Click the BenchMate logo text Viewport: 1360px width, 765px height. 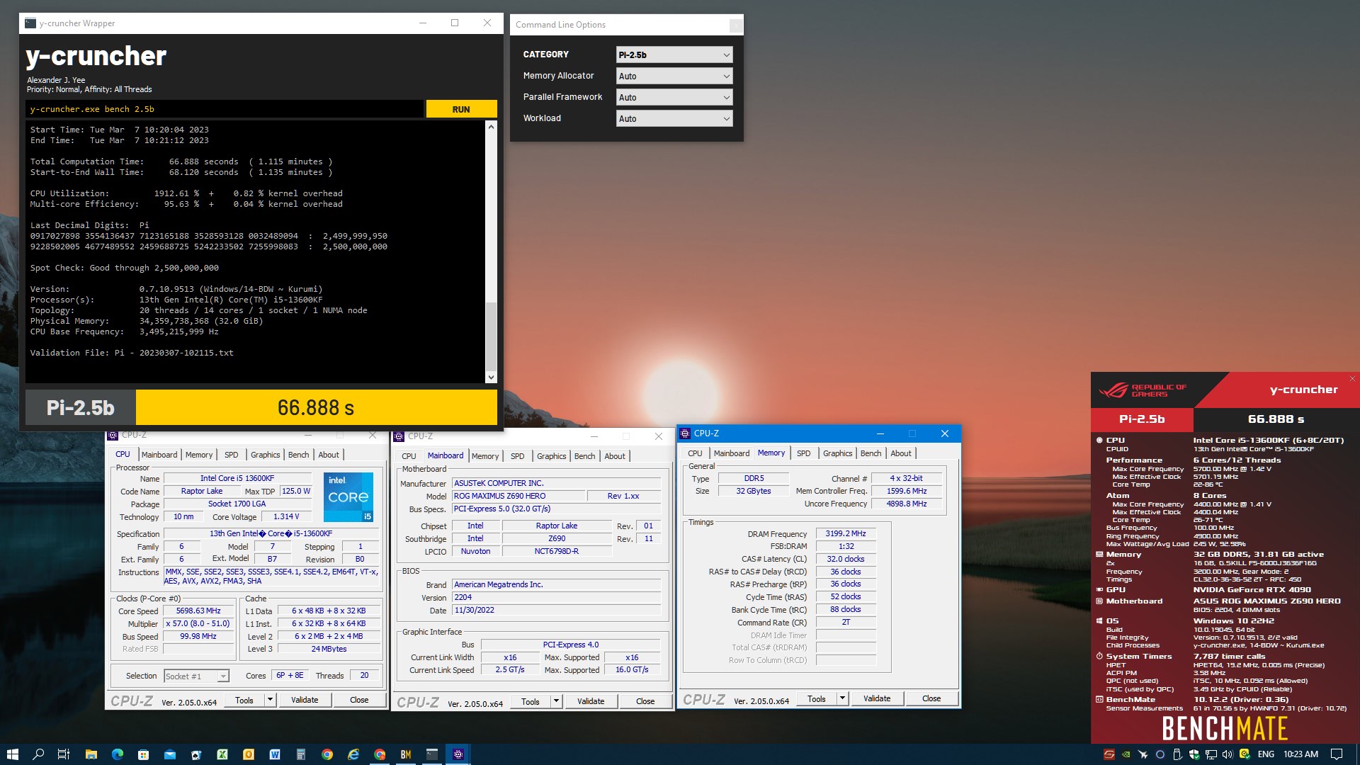[x=1225, y=728]
